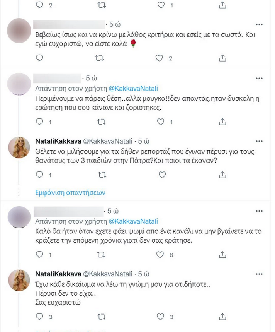Like the "Περιμένουμε να πάρεις θέση" tweet
The width and height of the screenshot is (275, 332).
tap(159, 122)
